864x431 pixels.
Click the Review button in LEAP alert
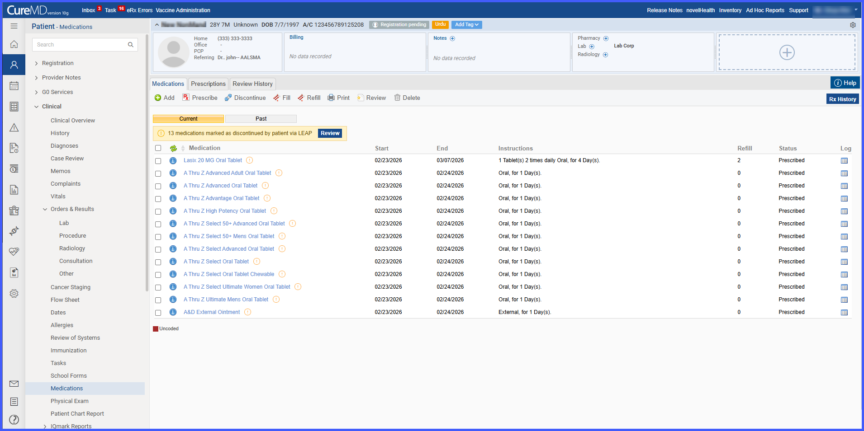point(330,133)
